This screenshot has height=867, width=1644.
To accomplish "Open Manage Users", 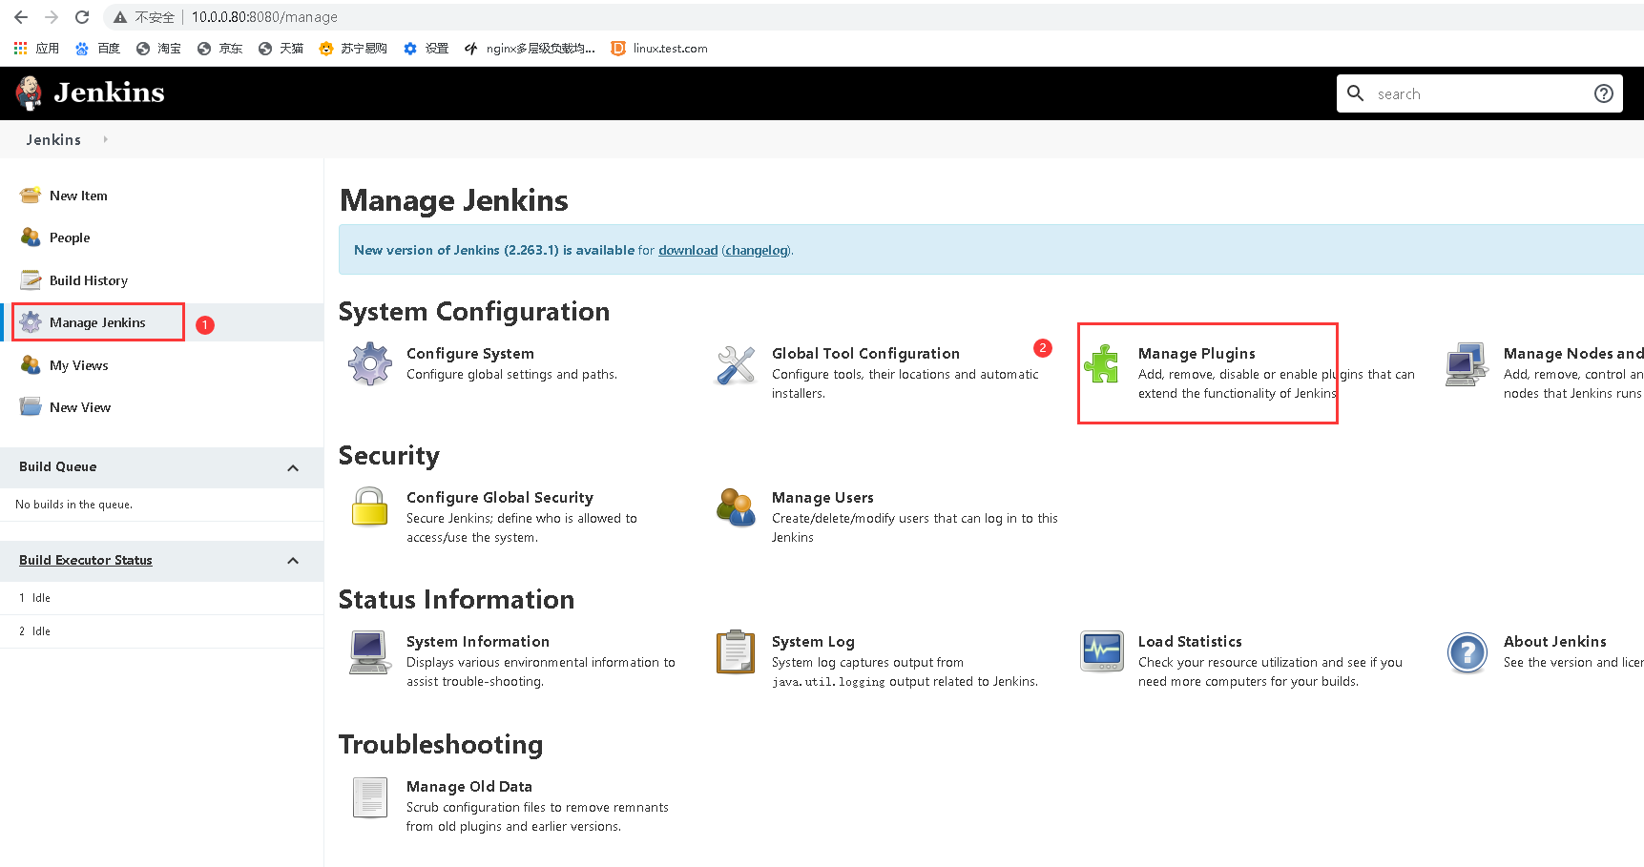I will pos(822,497).
